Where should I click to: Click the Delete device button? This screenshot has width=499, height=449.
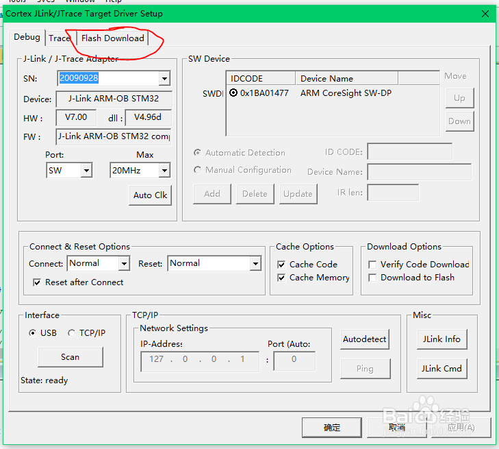(x=255, y=194)
